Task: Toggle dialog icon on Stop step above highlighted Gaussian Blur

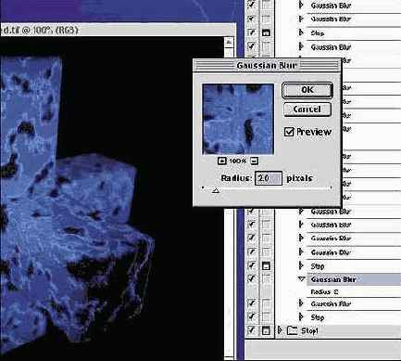Action: (266, 265)
